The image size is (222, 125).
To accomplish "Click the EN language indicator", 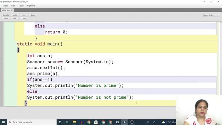I will 148,122.
